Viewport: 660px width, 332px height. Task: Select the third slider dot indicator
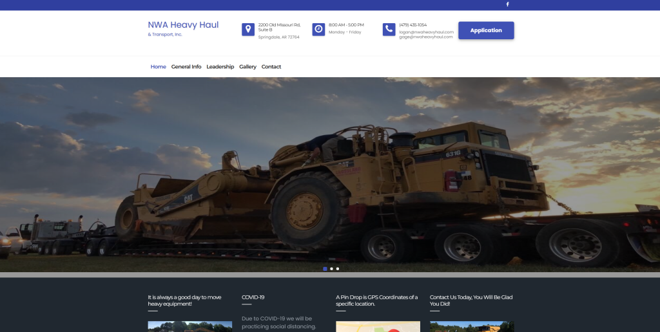coord(338,268)
